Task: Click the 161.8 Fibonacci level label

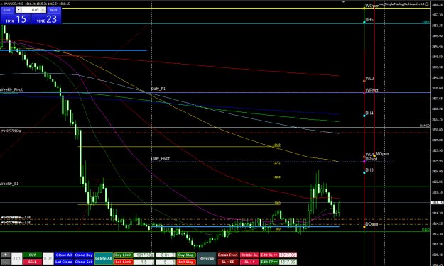Action: [x=276, y=145]
